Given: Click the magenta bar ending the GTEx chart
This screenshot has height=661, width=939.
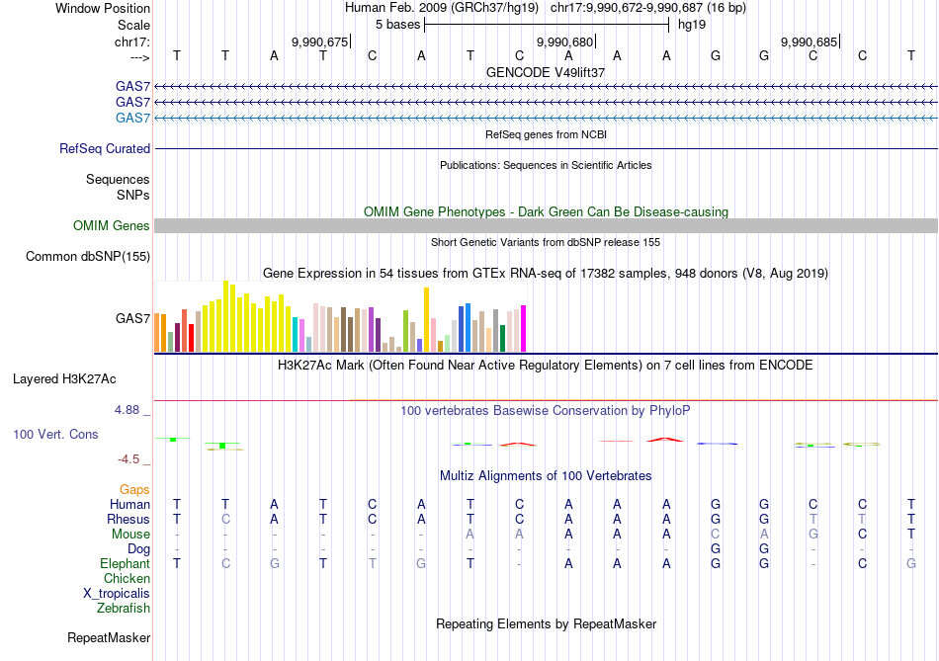Looking at the screenshot, I should click(x=524, y=329).
